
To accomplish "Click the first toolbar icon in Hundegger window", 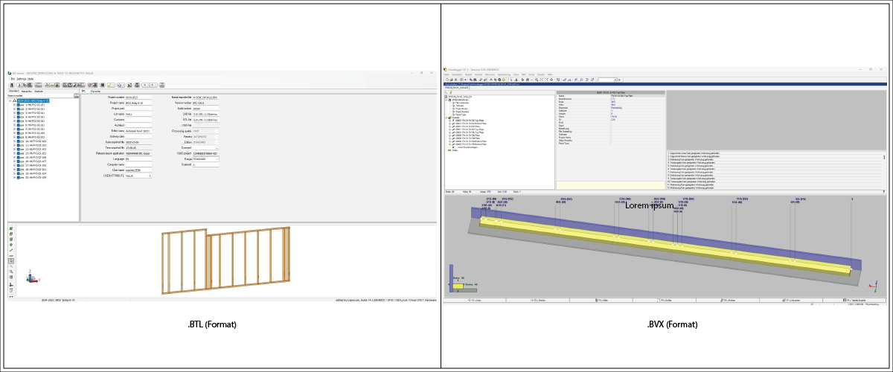I will pyautogui.click(x=447, y=79).
